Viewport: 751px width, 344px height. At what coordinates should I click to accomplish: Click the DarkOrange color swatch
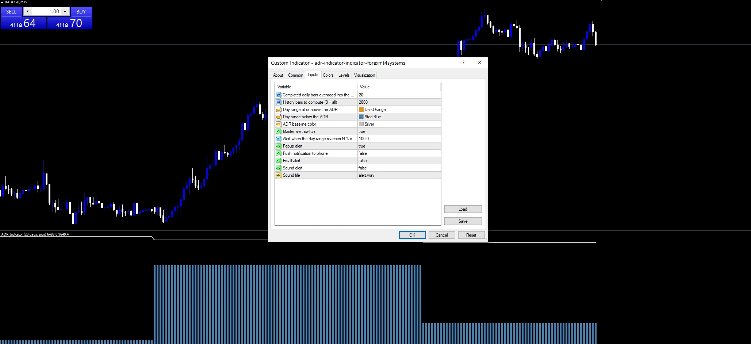[361, 110]
